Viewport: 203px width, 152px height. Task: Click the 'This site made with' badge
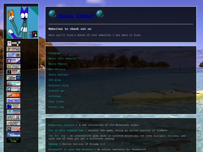(14, 83)
